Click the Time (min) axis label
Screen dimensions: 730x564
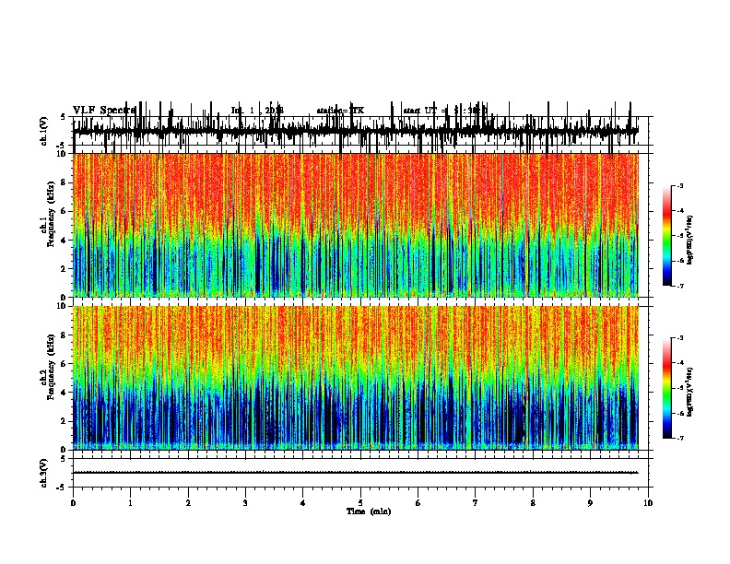pos(369,511)
